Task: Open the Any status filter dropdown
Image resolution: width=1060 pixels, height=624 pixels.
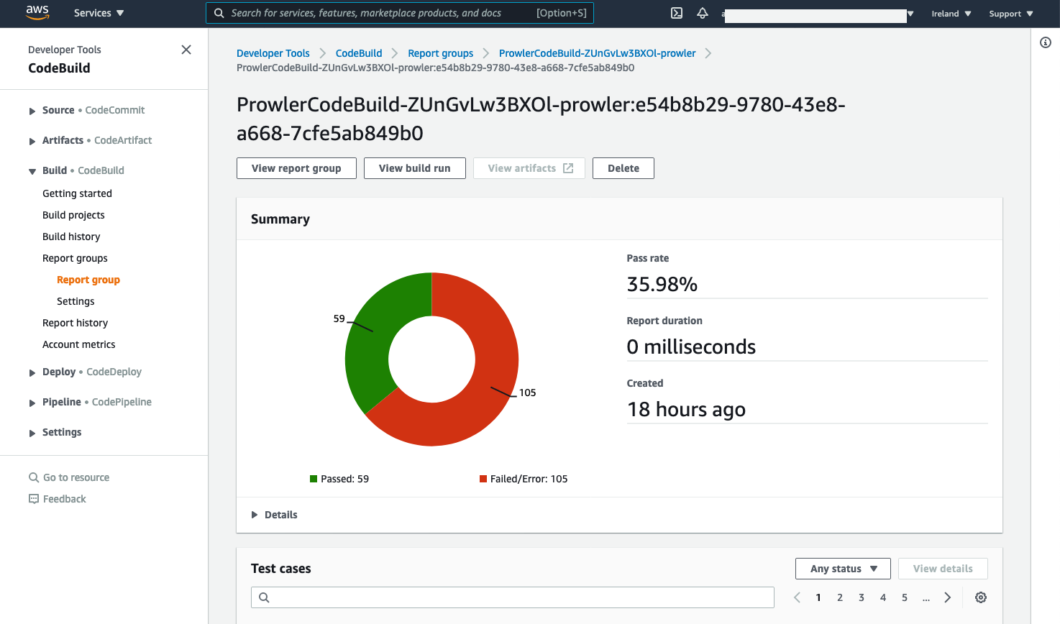Action: click(843, 569)
